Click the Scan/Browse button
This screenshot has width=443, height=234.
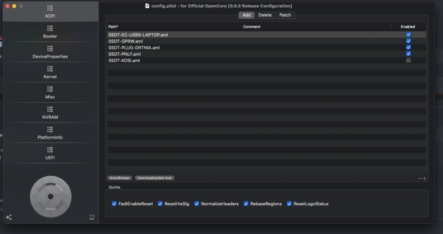120,178
